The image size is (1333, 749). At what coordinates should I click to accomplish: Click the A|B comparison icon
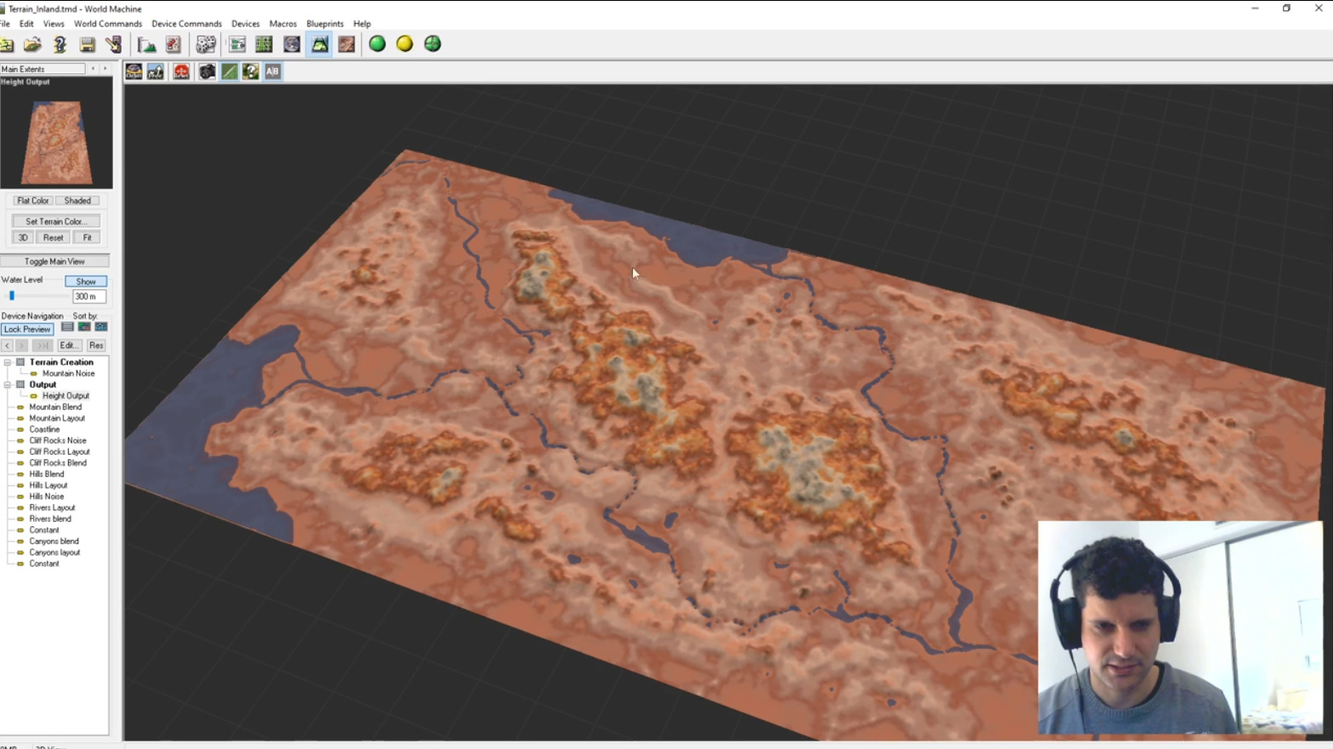click(x=272, y=72)
